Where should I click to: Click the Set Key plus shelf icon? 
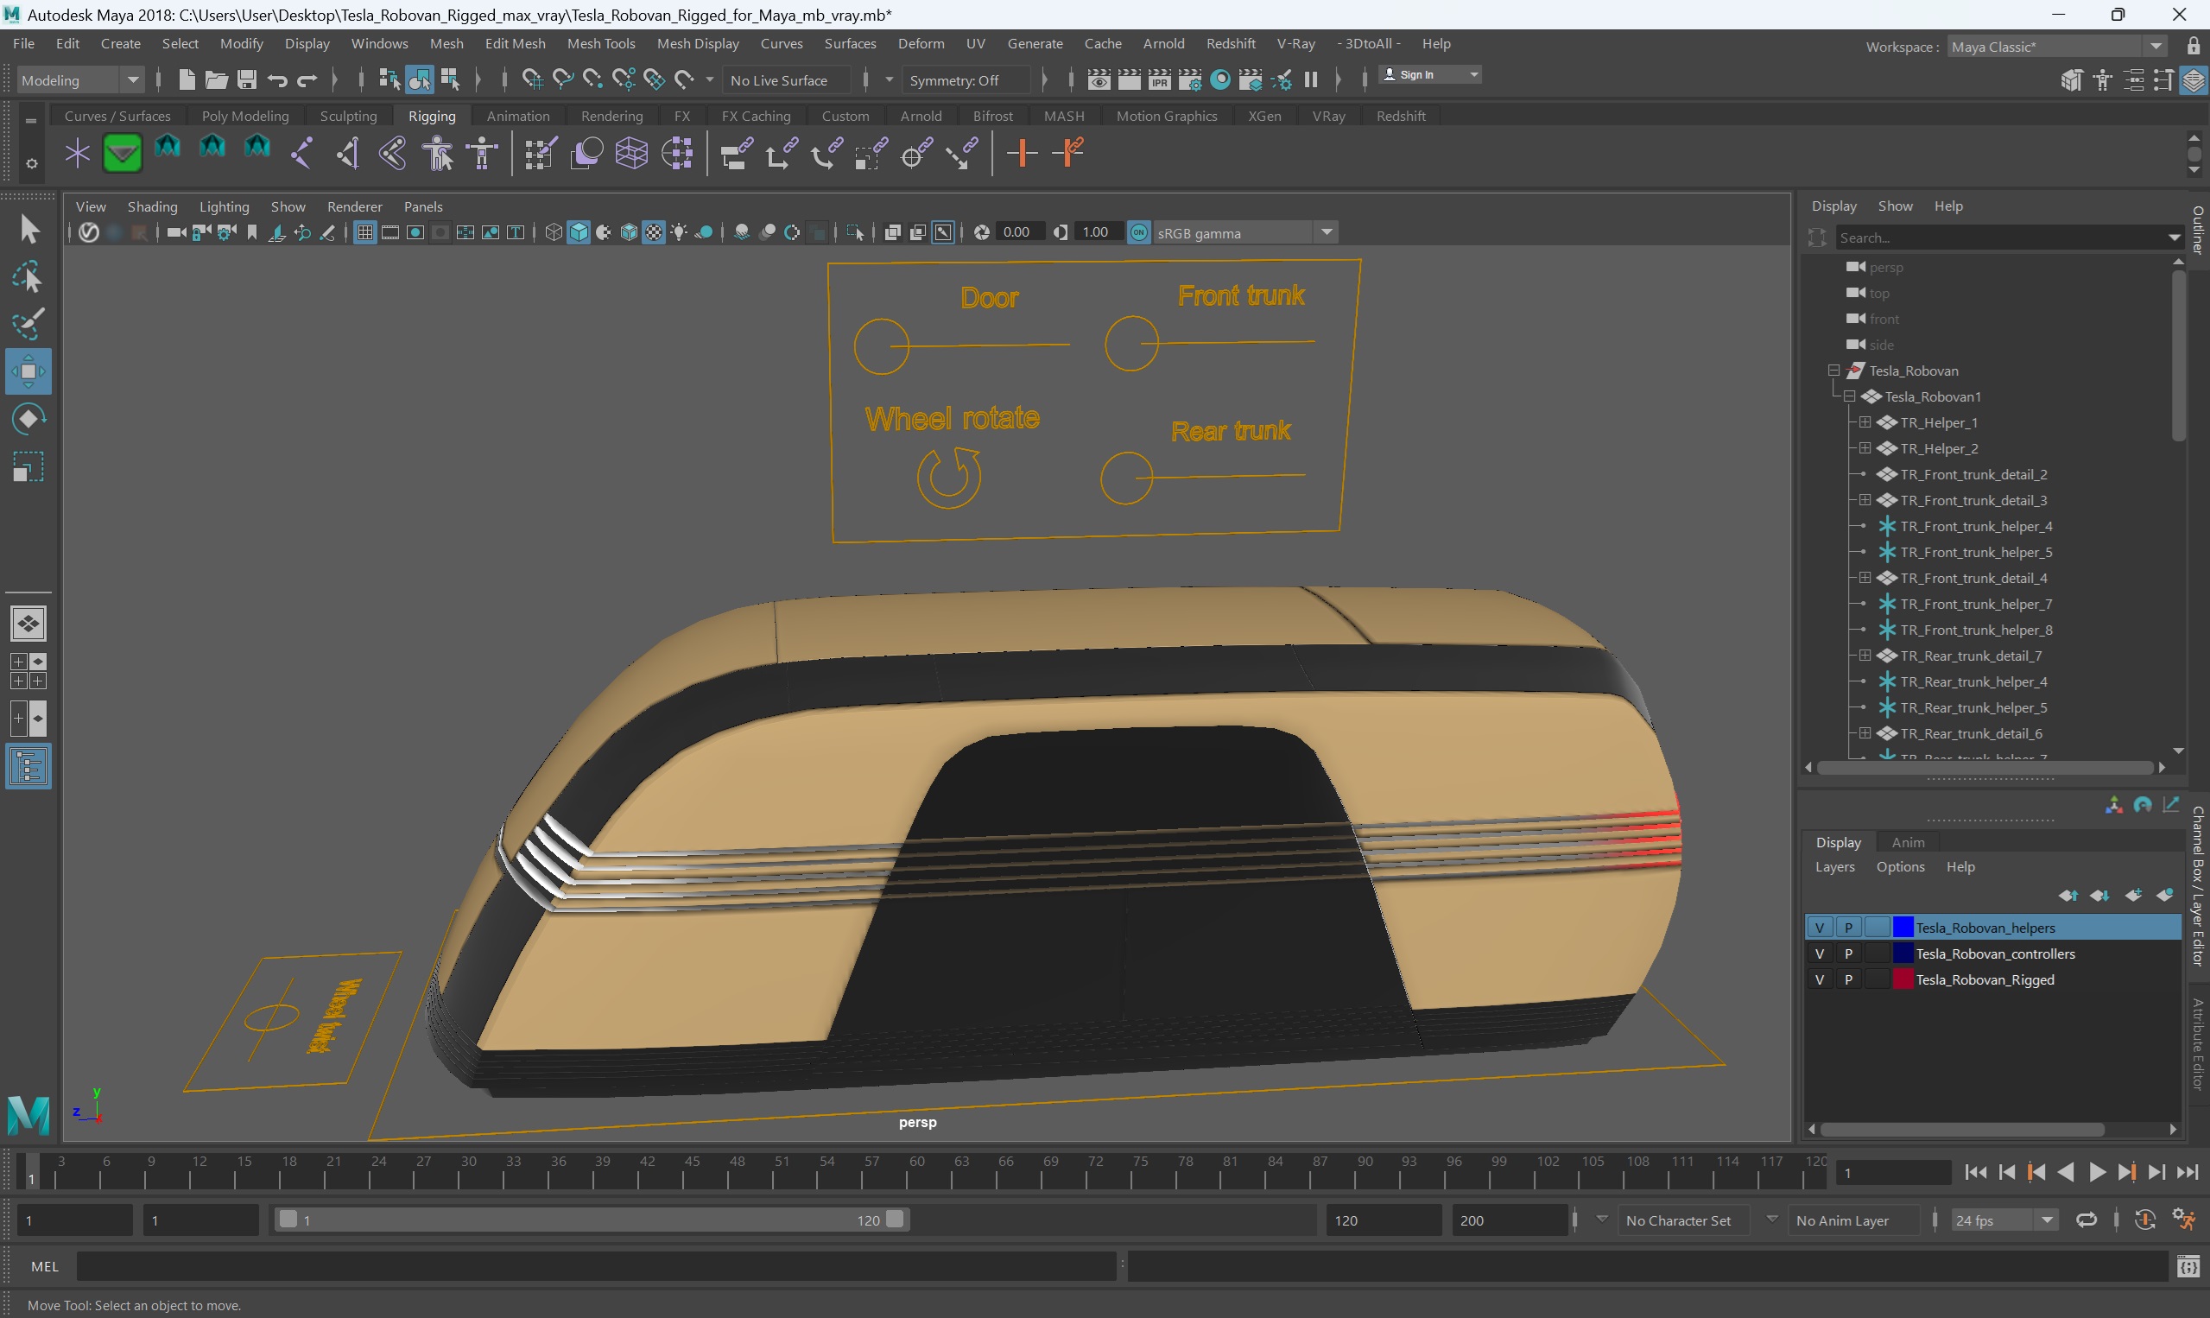(1022, 154)
